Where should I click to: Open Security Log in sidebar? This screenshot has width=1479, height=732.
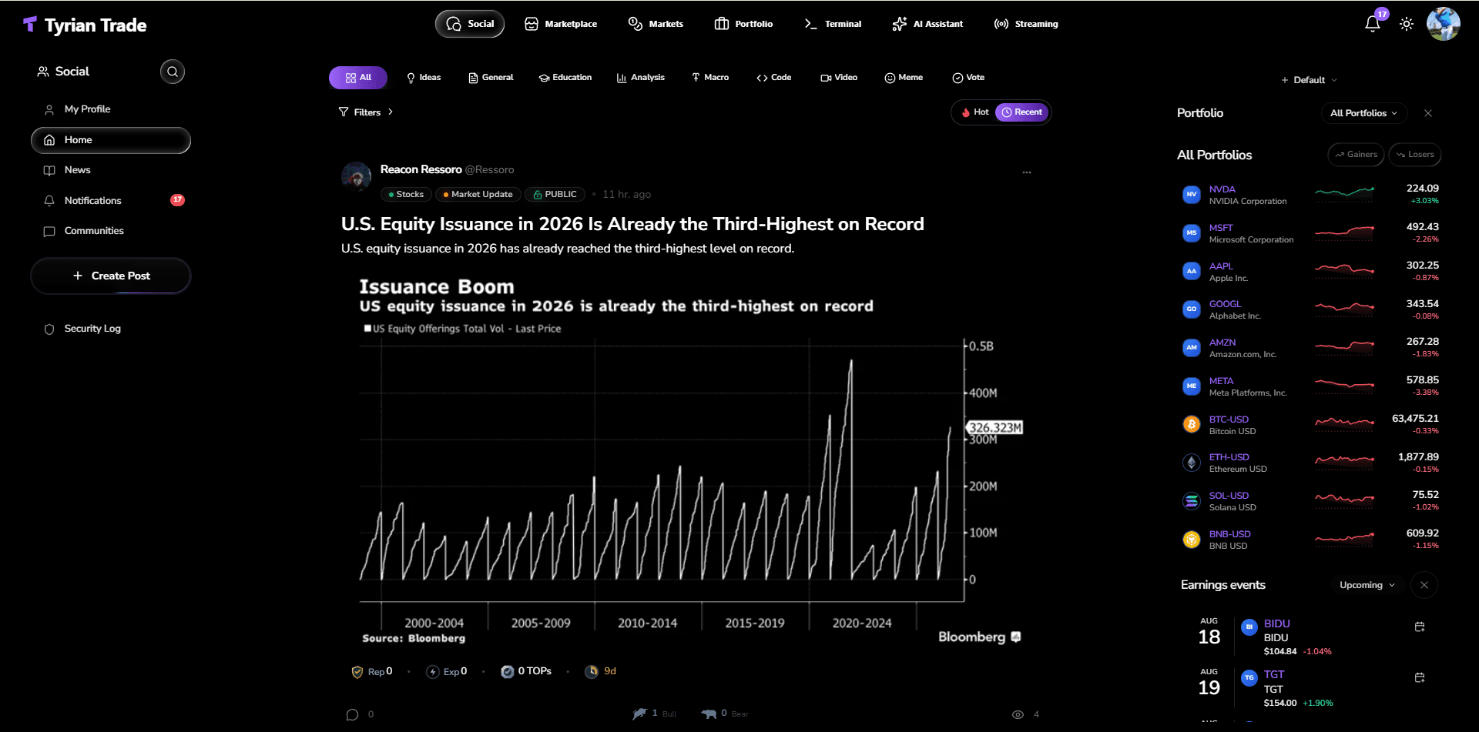click(111, 329)
